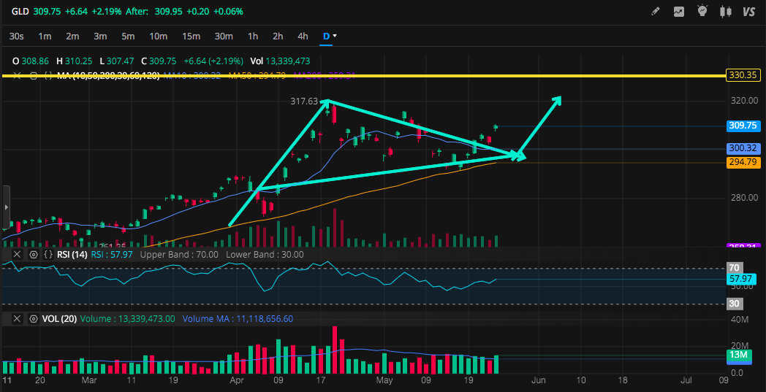Click the C 309.75 close price
The image size is (766, 392).
click(159, 61)
